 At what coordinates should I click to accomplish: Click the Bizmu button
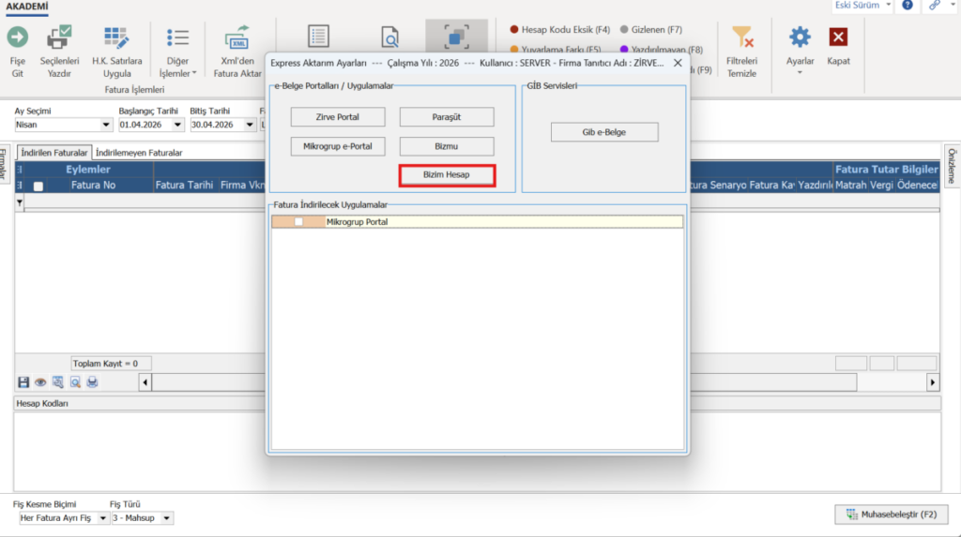pos(446,146)
